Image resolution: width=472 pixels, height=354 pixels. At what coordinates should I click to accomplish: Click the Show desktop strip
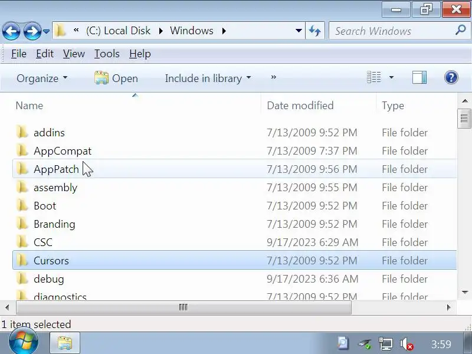468,343
